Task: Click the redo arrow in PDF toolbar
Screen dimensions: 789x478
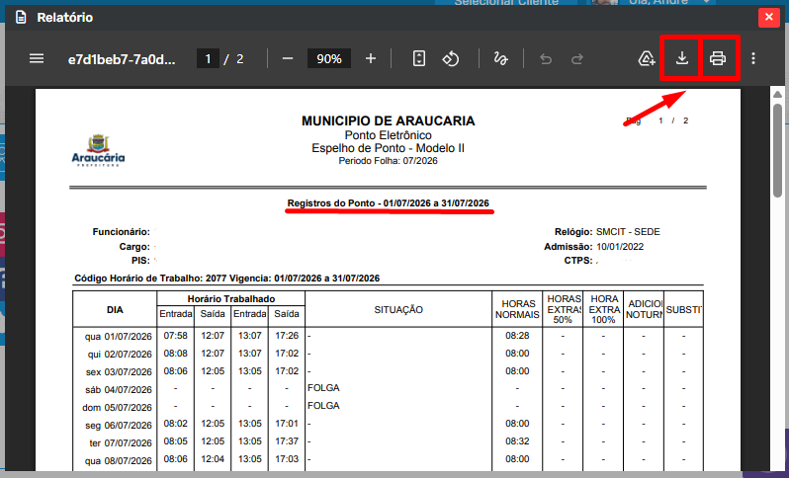Action: (577, 59)
